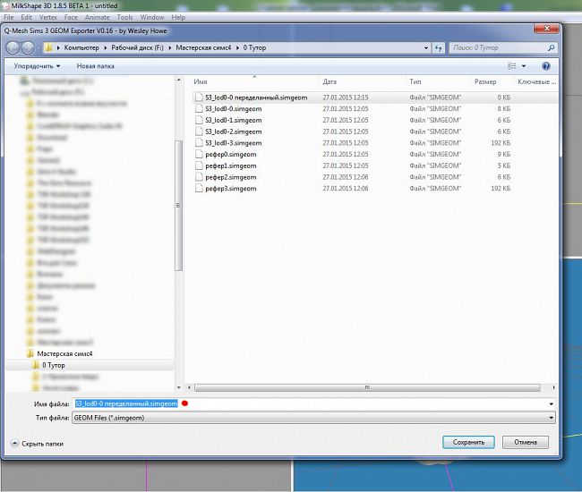
Task: Click the refresh icon beside the address bar
Action: point(439,47)
